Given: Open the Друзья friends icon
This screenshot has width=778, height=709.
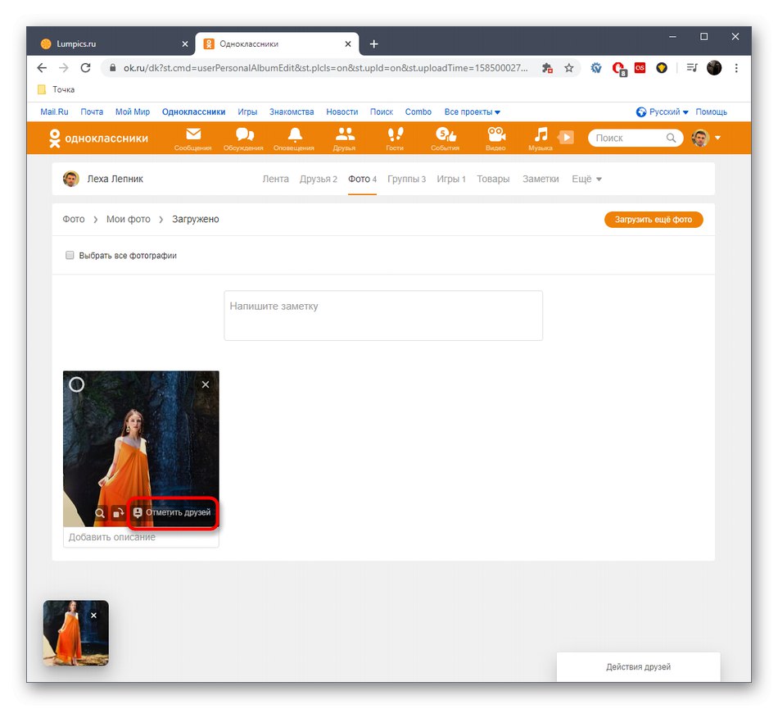Looking at the screenshot, I should point(344,139).
